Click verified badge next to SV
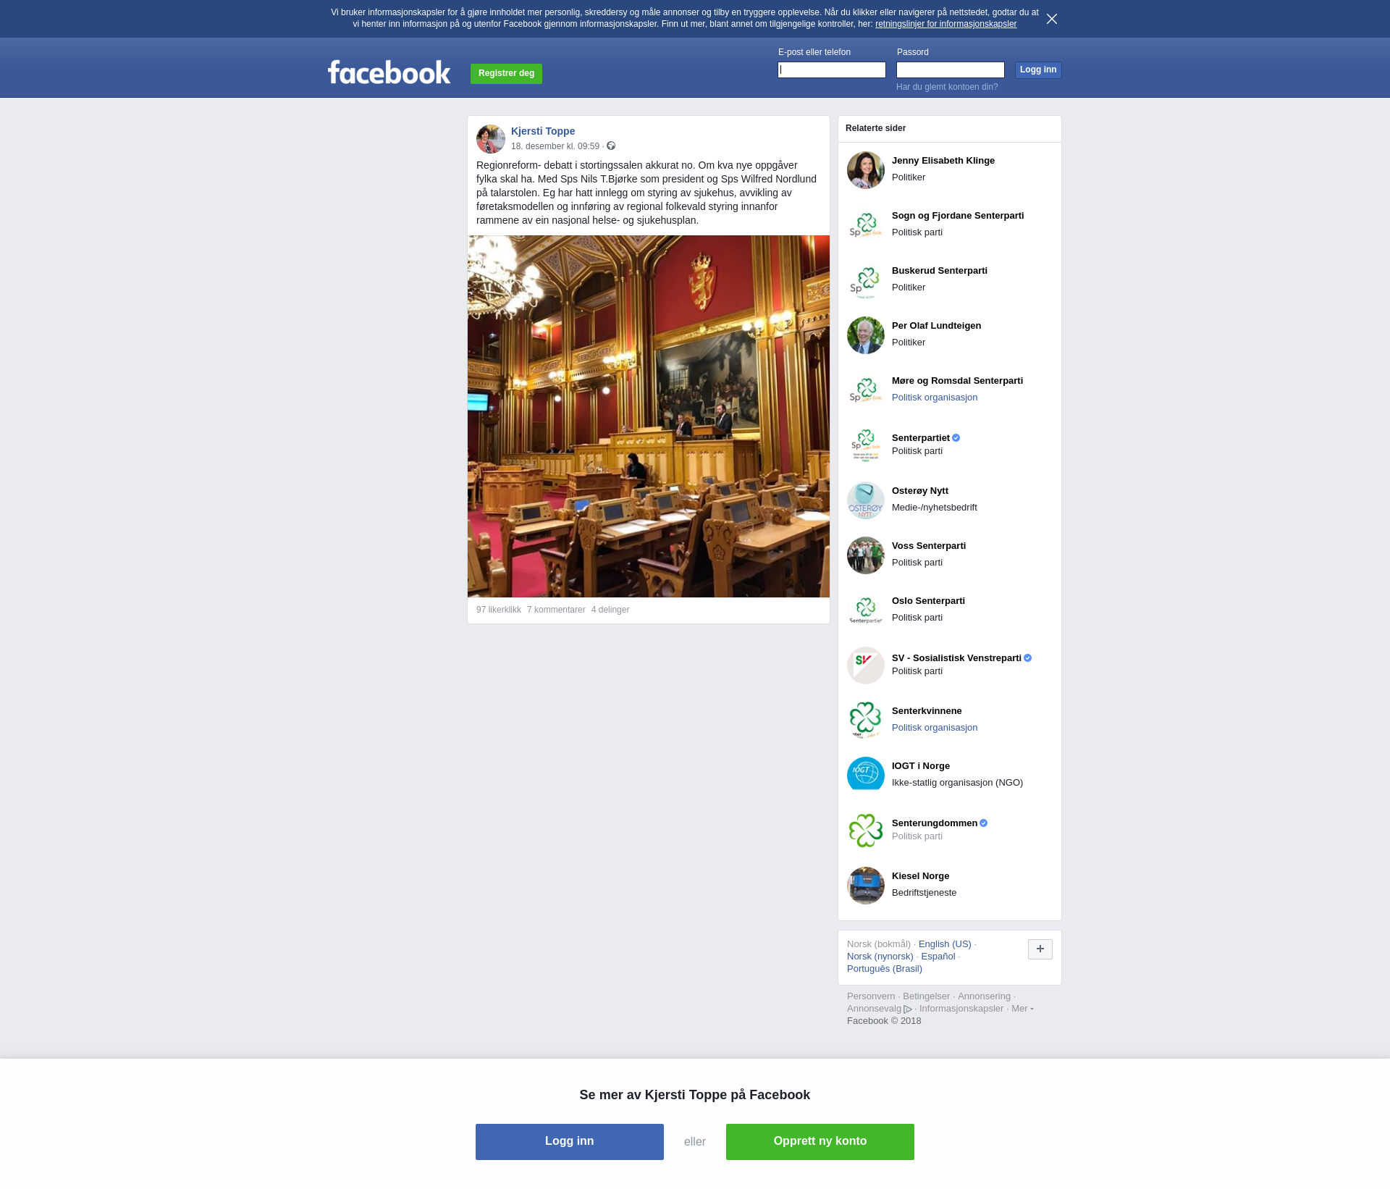Image resolution: width=1390 pixels, height=1189 pixels. tap(1028, 658)
